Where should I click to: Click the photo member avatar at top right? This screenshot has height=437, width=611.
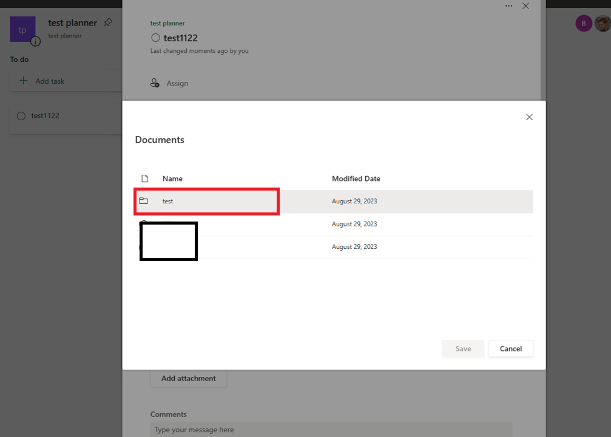coord(603,24)
